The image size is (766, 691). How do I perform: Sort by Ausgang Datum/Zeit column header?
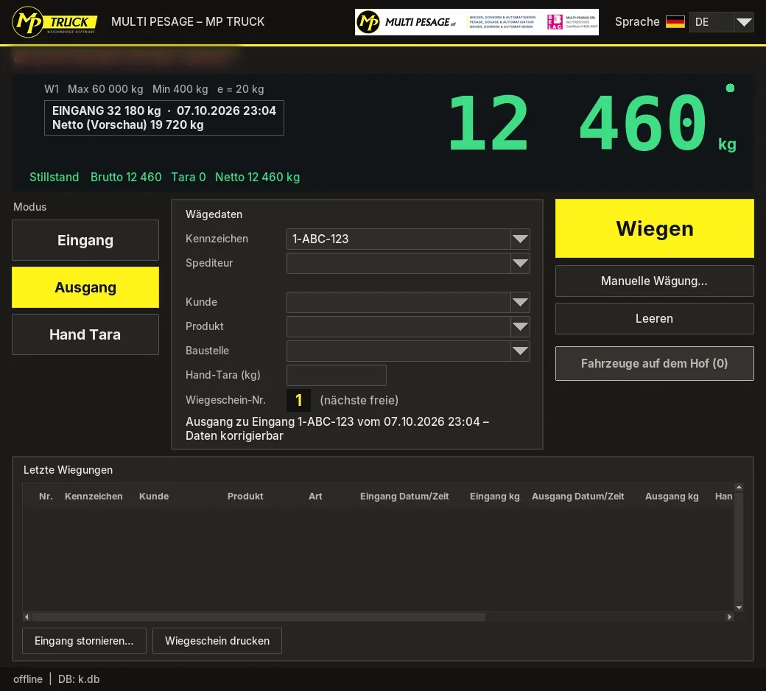coord(578,496)
